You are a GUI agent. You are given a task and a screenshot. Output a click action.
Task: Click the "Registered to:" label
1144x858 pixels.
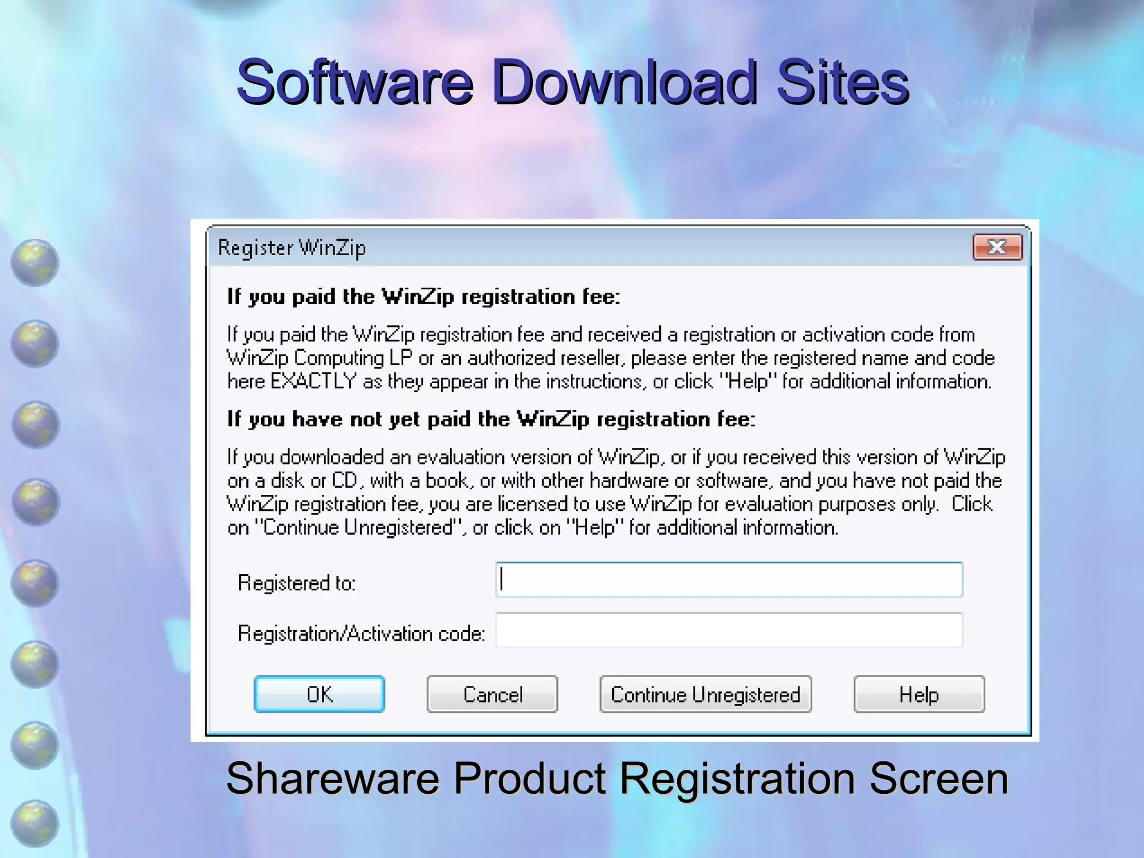pyautogui.click(x=297, y=583)
